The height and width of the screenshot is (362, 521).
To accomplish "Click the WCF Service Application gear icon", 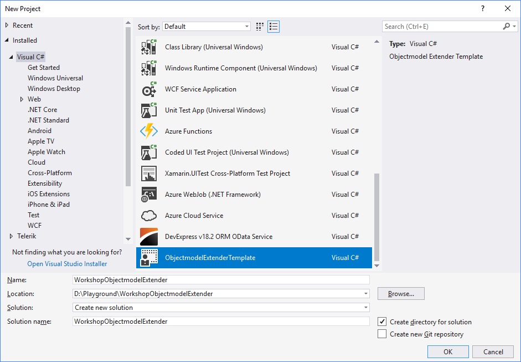I will [149, 89].
